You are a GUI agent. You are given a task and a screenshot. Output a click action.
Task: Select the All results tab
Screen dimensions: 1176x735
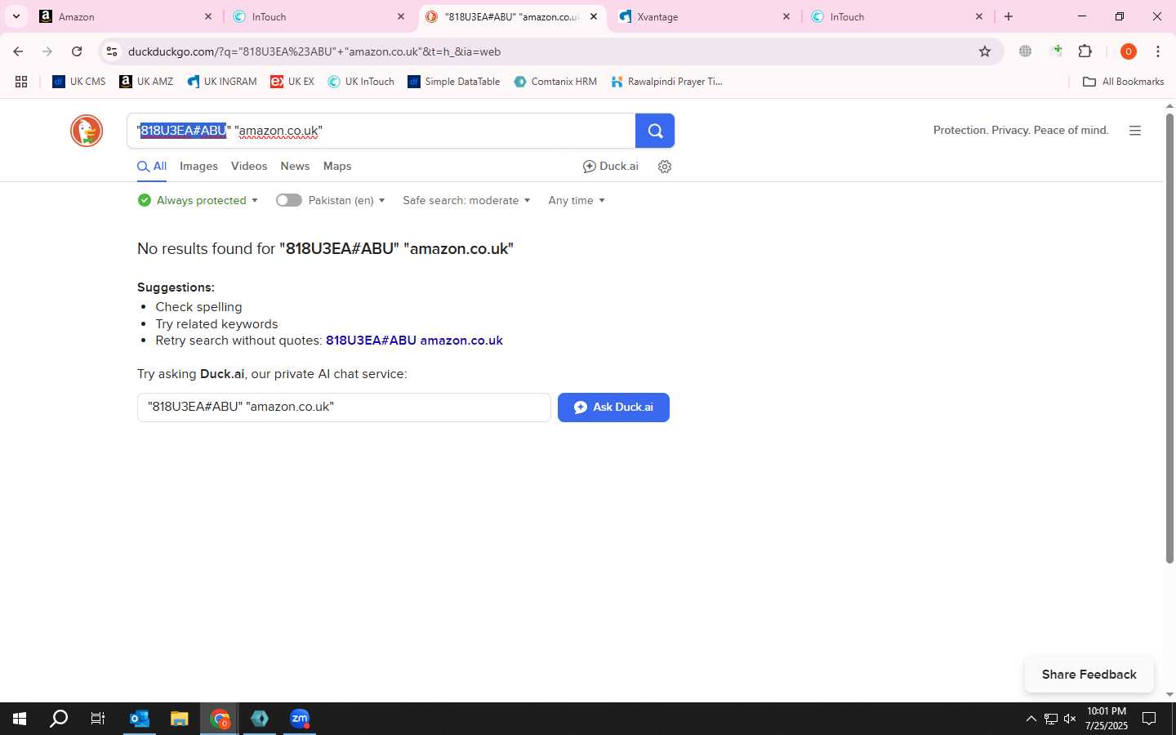[x=152, y=167]
